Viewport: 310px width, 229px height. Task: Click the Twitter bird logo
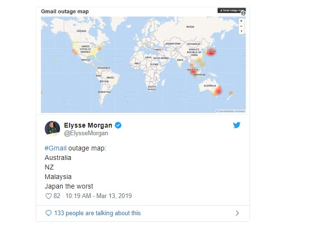click(237, 125)
